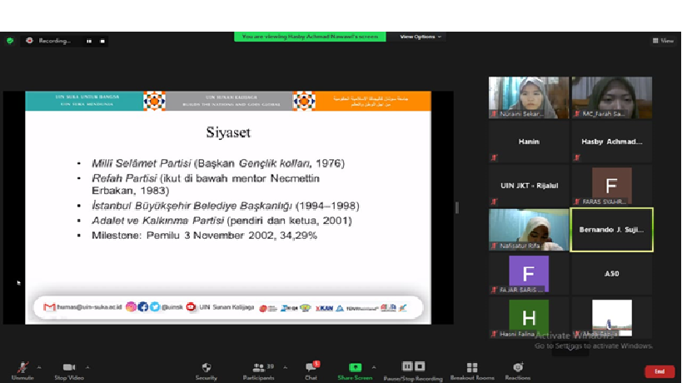Click the divider handle beside shared screen
The width and height of the screenshot is (682, 383).
click(456, 208)
